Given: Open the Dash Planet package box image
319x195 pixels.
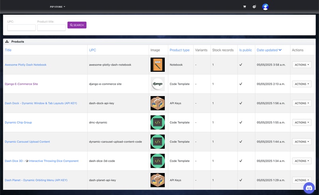Looking at the screenshot, I should click(158, 180).
